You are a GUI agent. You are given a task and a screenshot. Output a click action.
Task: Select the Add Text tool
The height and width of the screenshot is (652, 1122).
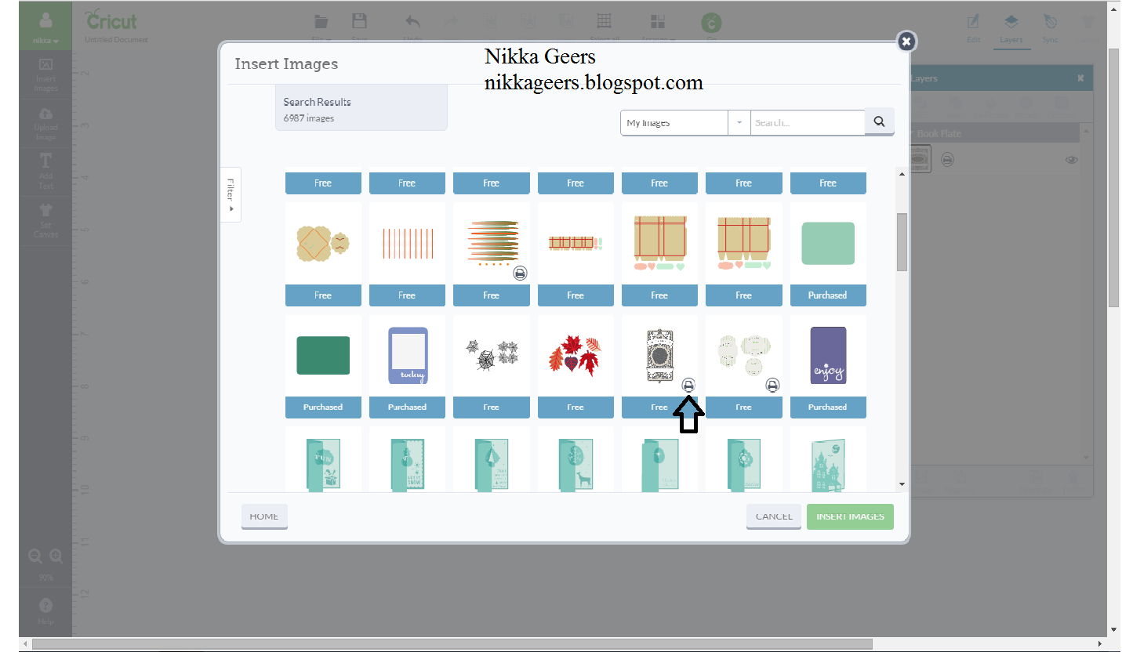pos(45,172)
